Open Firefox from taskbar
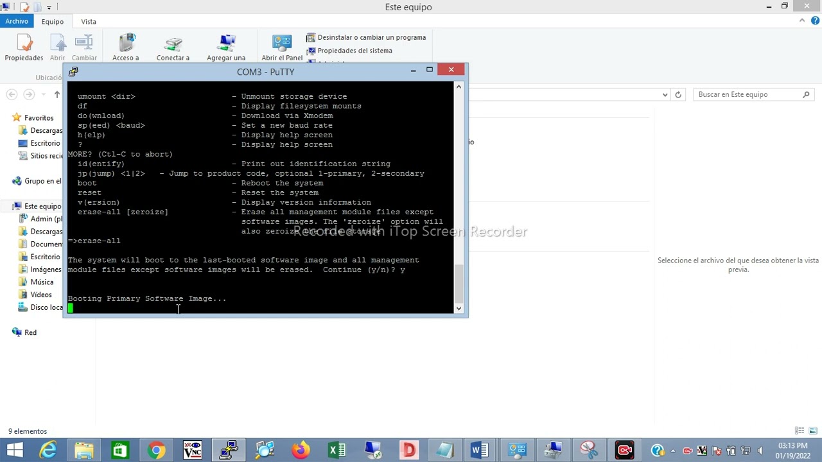The height and width of the screenshot is (462, 822). coord(301,450)
